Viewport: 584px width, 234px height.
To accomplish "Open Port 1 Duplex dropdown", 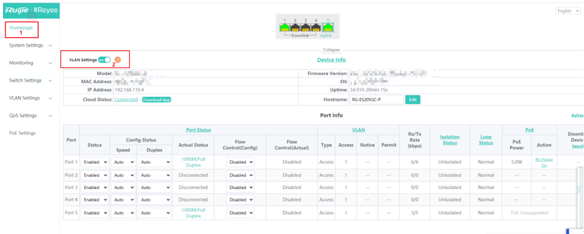I will click(154, 162).
